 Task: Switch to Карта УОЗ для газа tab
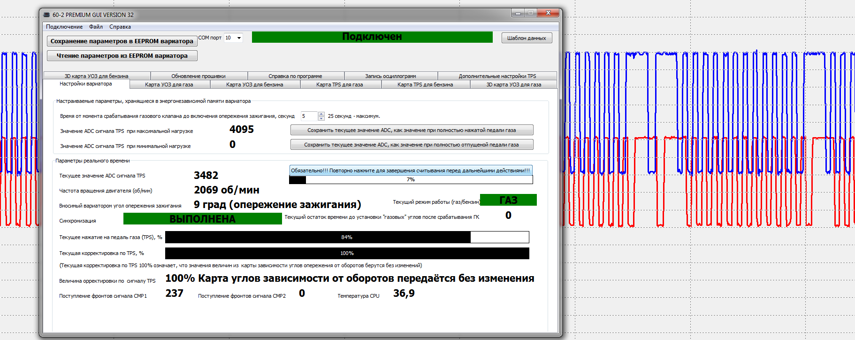[x=169, y=85]
